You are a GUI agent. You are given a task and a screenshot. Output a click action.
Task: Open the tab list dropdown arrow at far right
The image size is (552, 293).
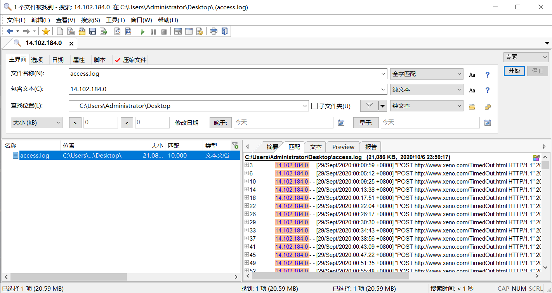(x=547, y=43)
